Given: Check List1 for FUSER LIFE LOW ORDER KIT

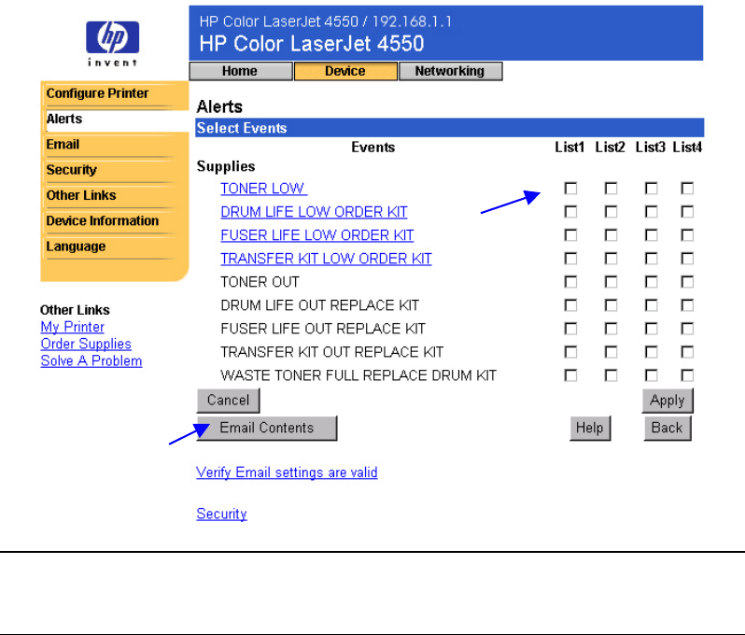Looking at the screenshot, I should click(x=570, y=234).
